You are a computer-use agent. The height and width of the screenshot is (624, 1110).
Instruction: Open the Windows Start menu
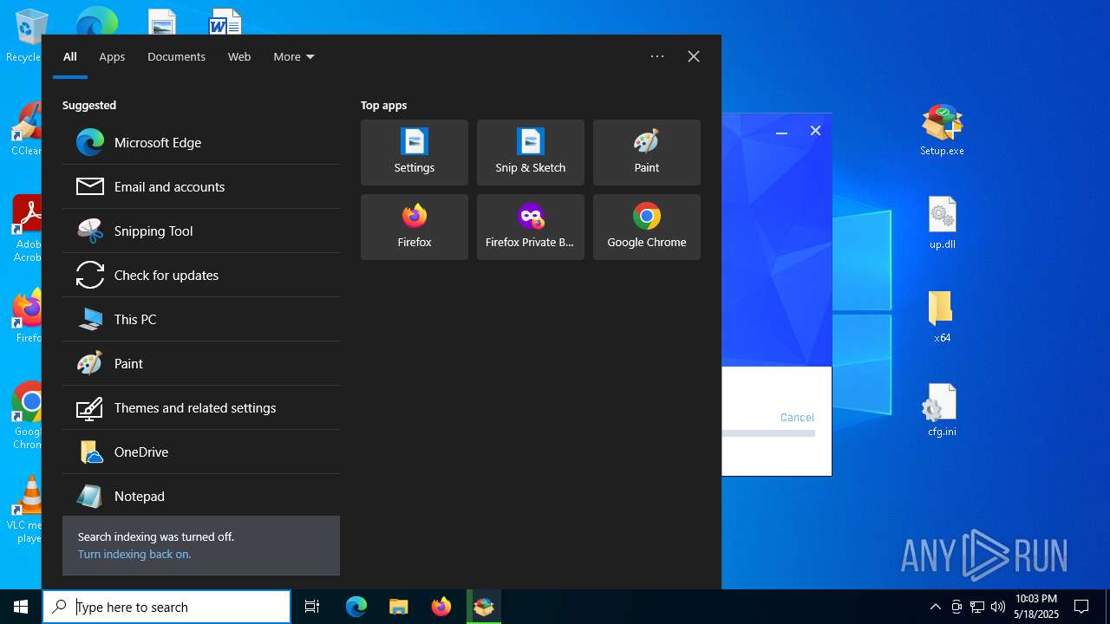click(21, 607)
